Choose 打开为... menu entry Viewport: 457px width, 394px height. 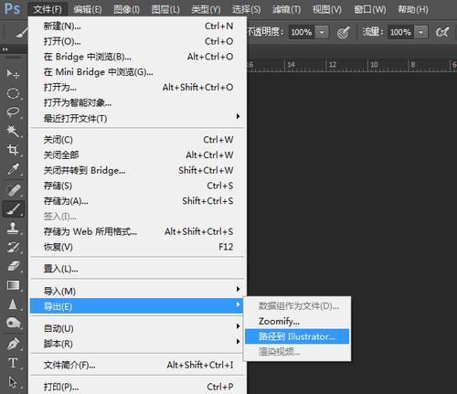point(137,87)
